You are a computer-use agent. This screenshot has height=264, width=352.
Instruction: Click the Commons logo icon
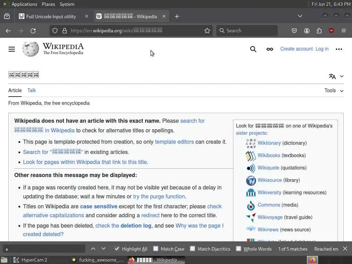click(251, 205)
